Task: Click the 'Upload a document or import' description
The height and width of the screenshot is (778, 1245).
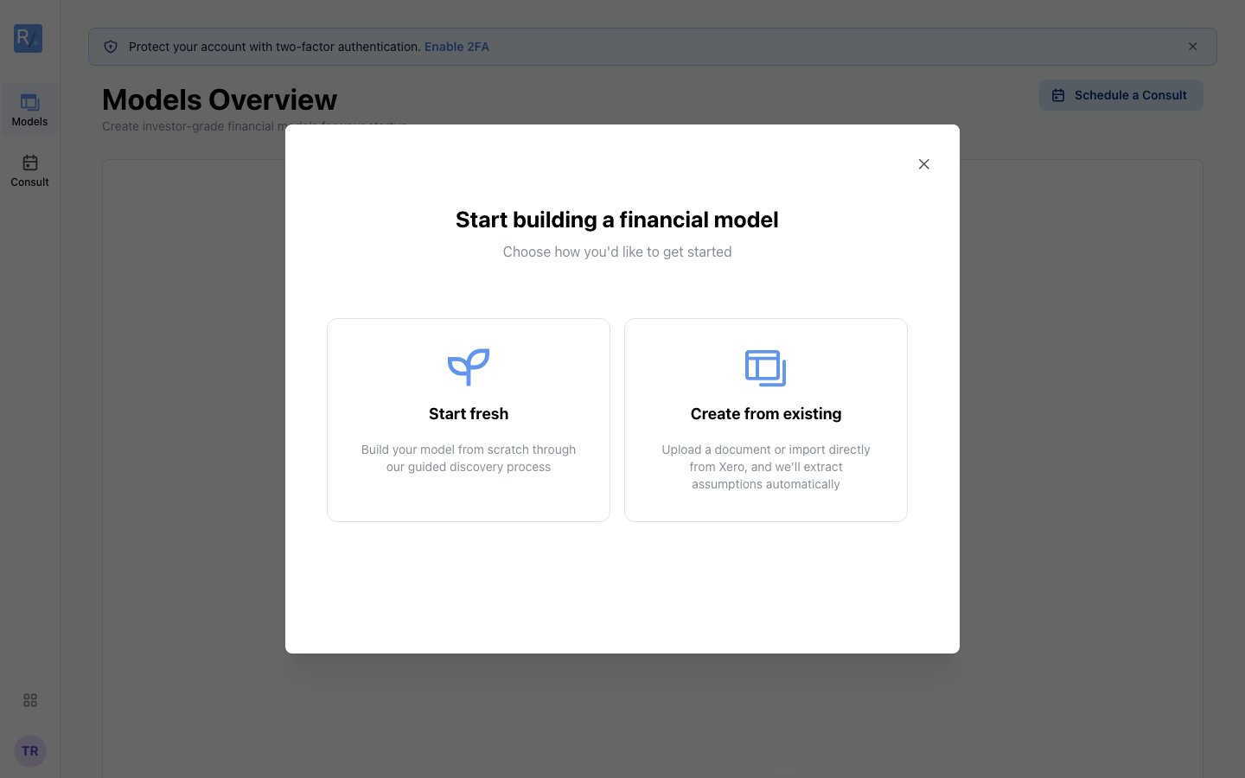Action: click(x=765, y=467)
